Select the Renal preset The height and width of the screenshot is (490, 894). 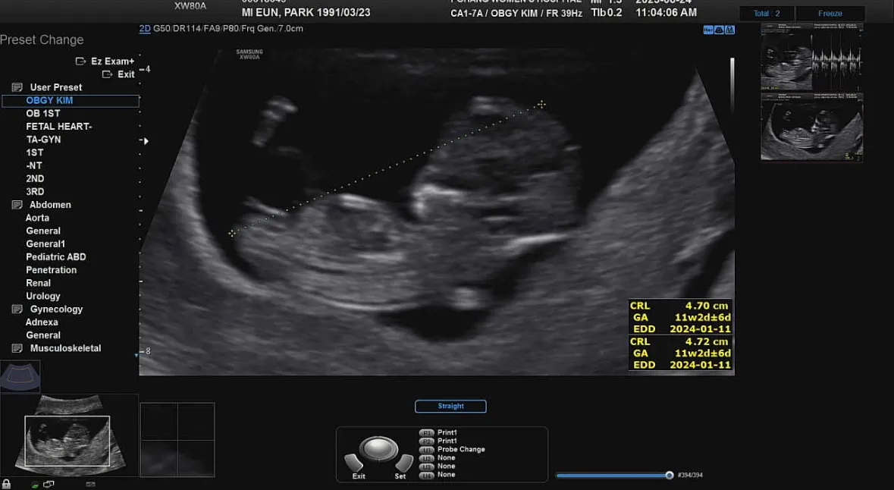point(38,284)
